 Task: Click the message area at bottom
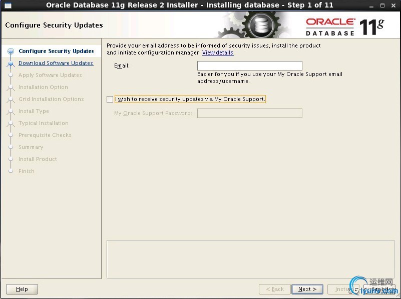coord(250,259)
